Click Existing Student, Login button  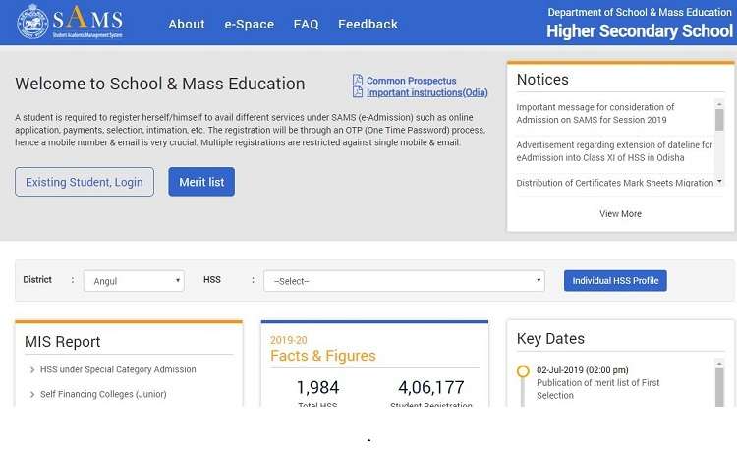click(x=85, y=182)
